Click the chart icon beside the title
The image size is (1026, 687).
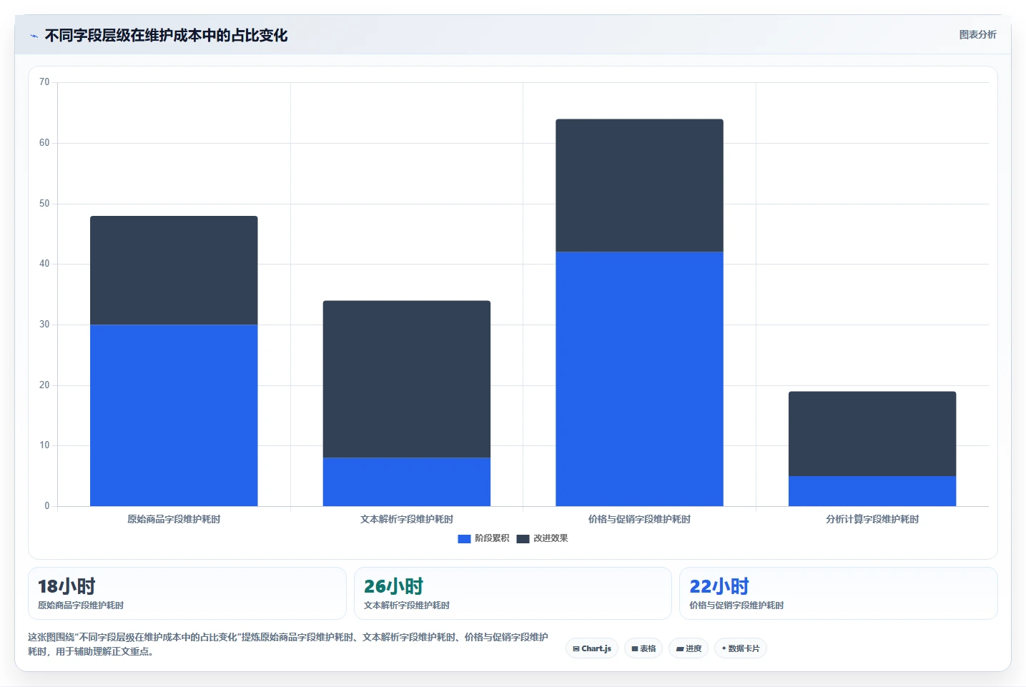click(x=34, y=36)
